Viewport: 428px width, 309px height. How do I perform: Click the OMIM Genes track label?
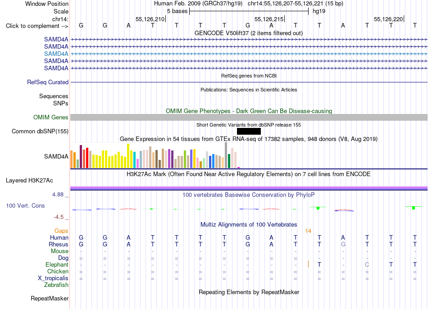(51, 118)
